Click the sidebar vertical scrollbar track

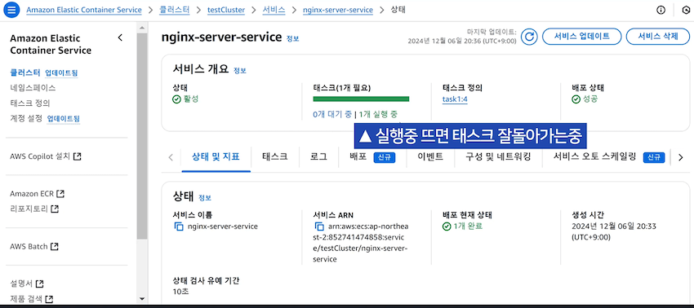(141, 164)
